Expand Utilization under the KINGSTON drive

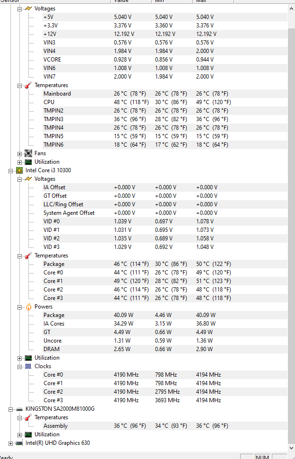[20, 435]
